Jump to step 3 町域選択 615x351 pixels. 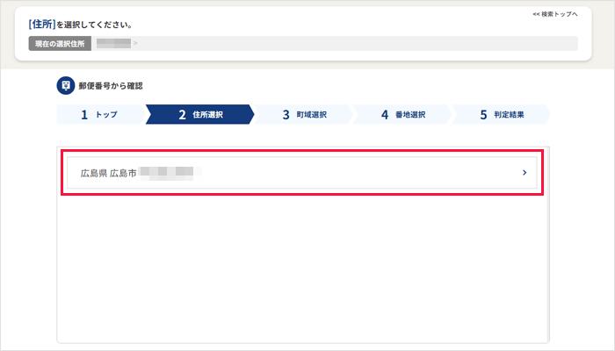point(304,114)
